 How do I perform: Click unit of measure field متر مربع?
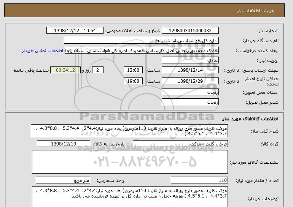pyautogui.click(x=63, y=180)
